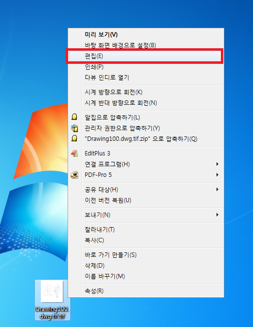Select 편집(E) in the context menu
This screenshot has height=327, width=253.
[x=145, y=56]
